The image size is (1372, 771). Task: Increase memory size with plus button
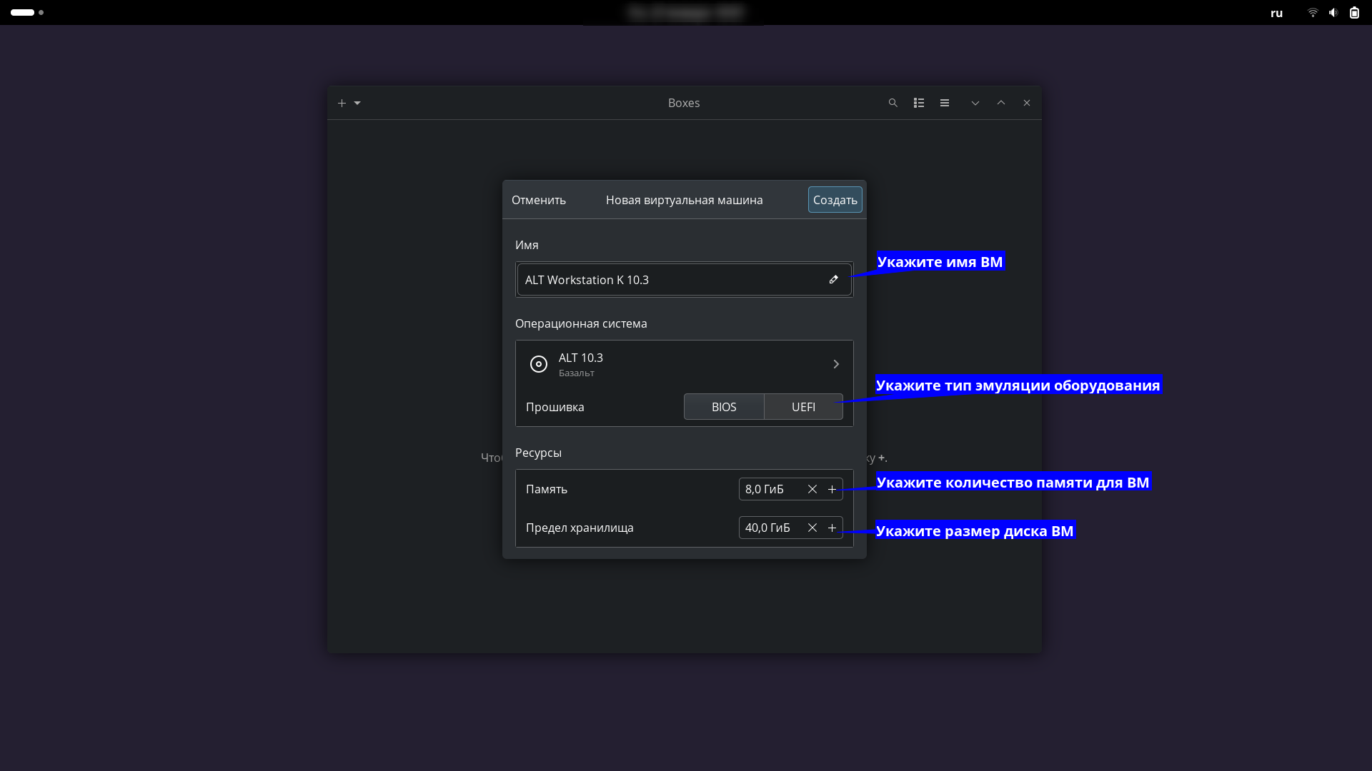831,488
